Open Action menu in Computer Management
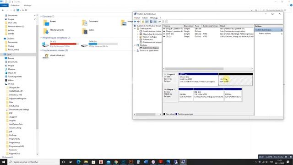 pyautogui.click(x=145, y=18)
